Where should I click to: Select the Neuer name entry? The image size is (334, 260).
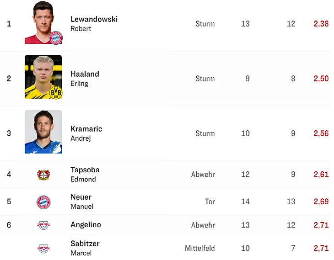point(81,197)
